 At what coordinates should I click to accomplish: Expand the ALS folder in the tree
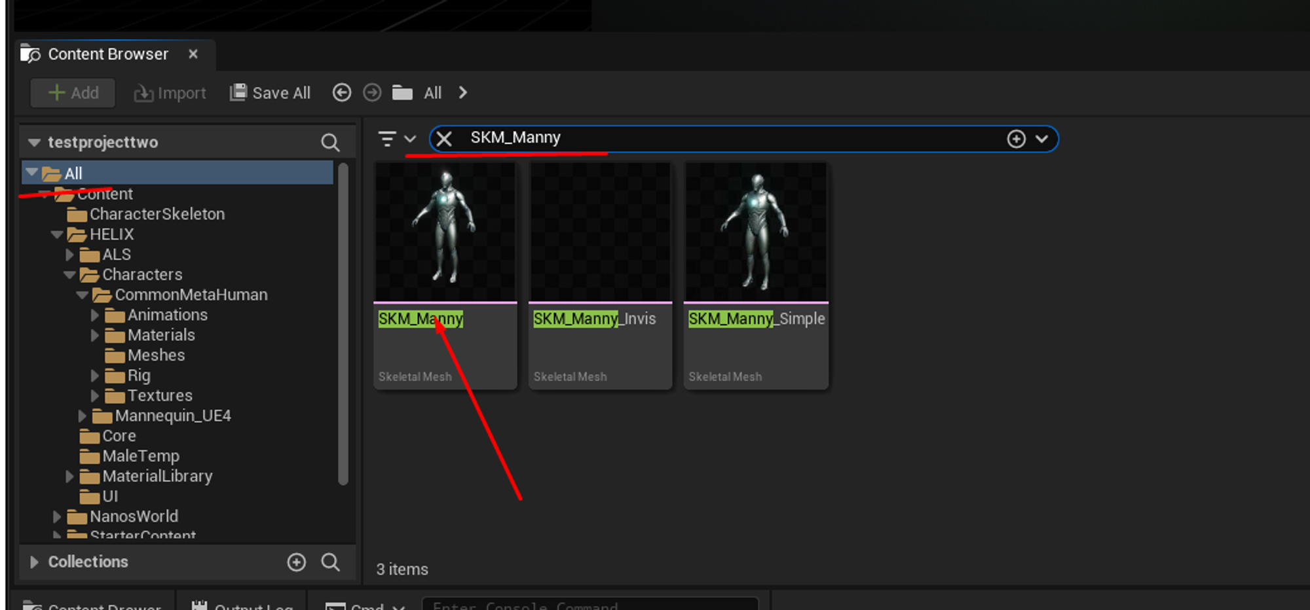70,254
